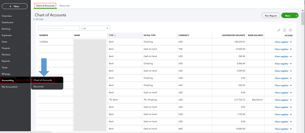This screenshot has width=305, height=133.
Task: Click the printer icon above table
Action: click(x=285, y=30)
